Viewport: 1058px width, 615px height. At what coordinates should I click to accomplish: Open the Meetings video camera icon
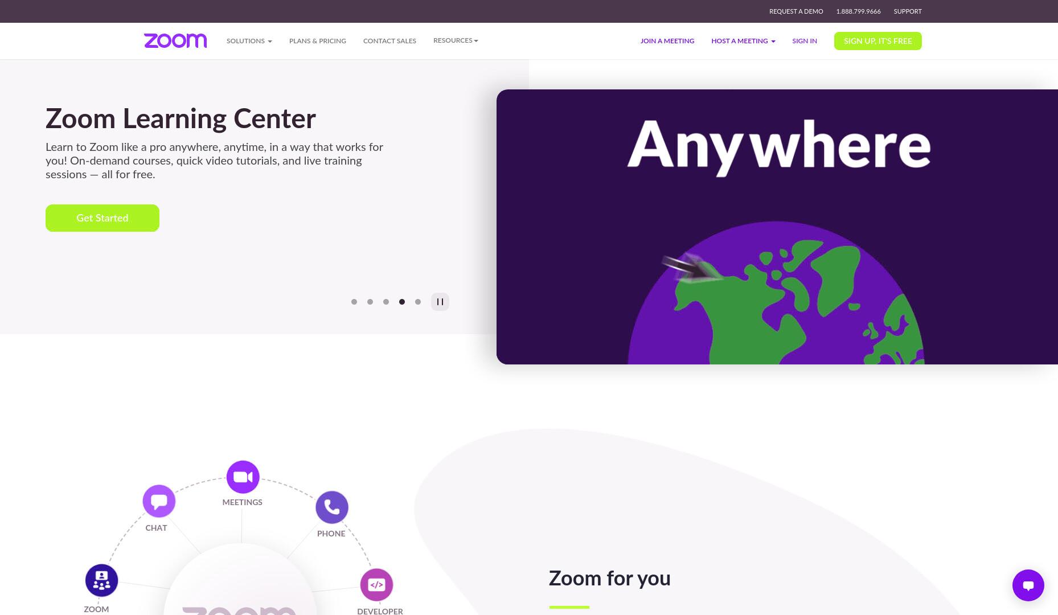[x=243, y=477]
